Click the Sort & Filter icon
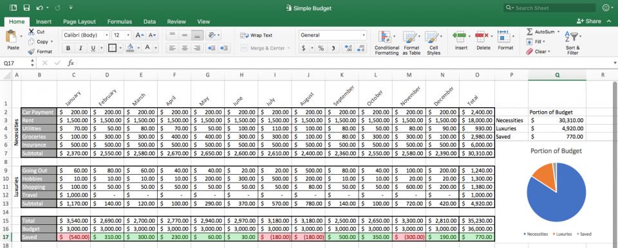 (x=572, y=37)
